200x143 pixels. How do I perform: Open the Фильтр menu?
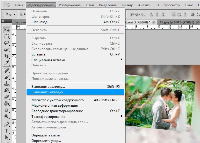pos(127,5)
